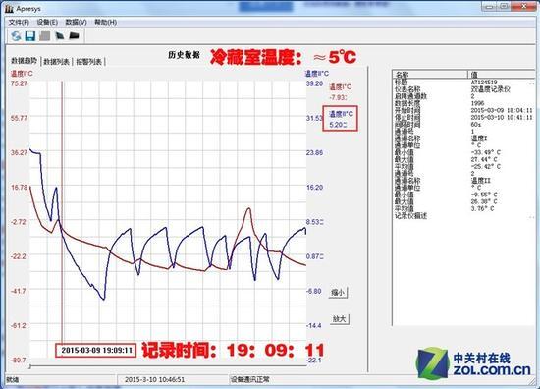Click the 就绪 status bar text

coord(13,380)
